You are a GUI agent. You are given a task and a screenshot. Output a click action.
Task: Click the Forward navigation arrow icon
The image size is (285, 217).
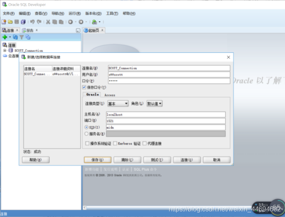[81, 22]
